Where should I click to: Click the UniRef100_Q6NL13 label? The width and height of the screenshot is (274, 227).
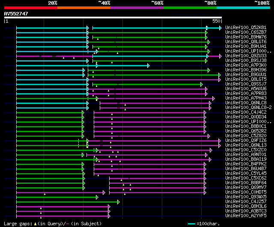(x=246, y=145)
